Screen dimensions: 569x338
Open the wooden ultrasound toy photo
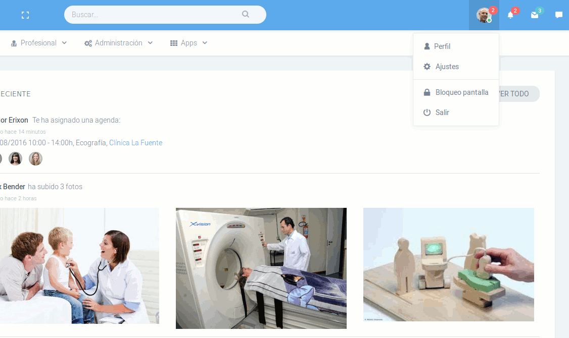(449, 264)
